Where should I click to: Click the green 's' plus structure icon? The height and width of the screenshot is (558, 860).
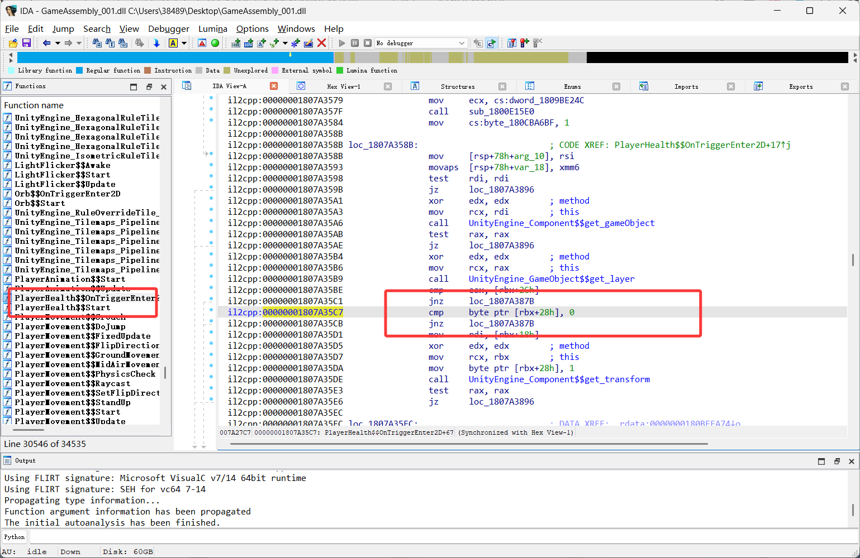pos(274,43)
